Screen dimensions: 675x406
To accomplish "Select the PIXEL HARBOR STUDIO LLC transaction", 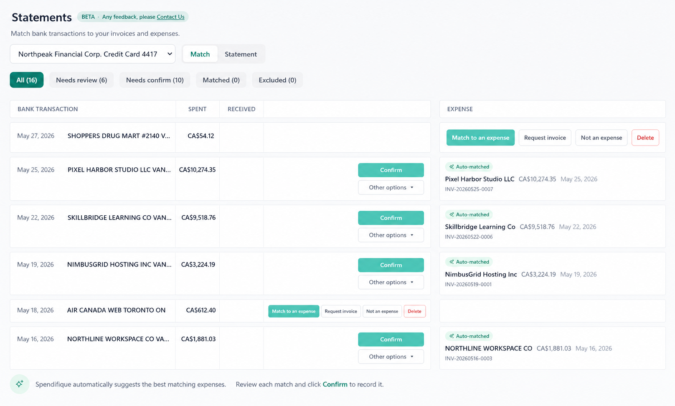I will [x=119, y=170].
